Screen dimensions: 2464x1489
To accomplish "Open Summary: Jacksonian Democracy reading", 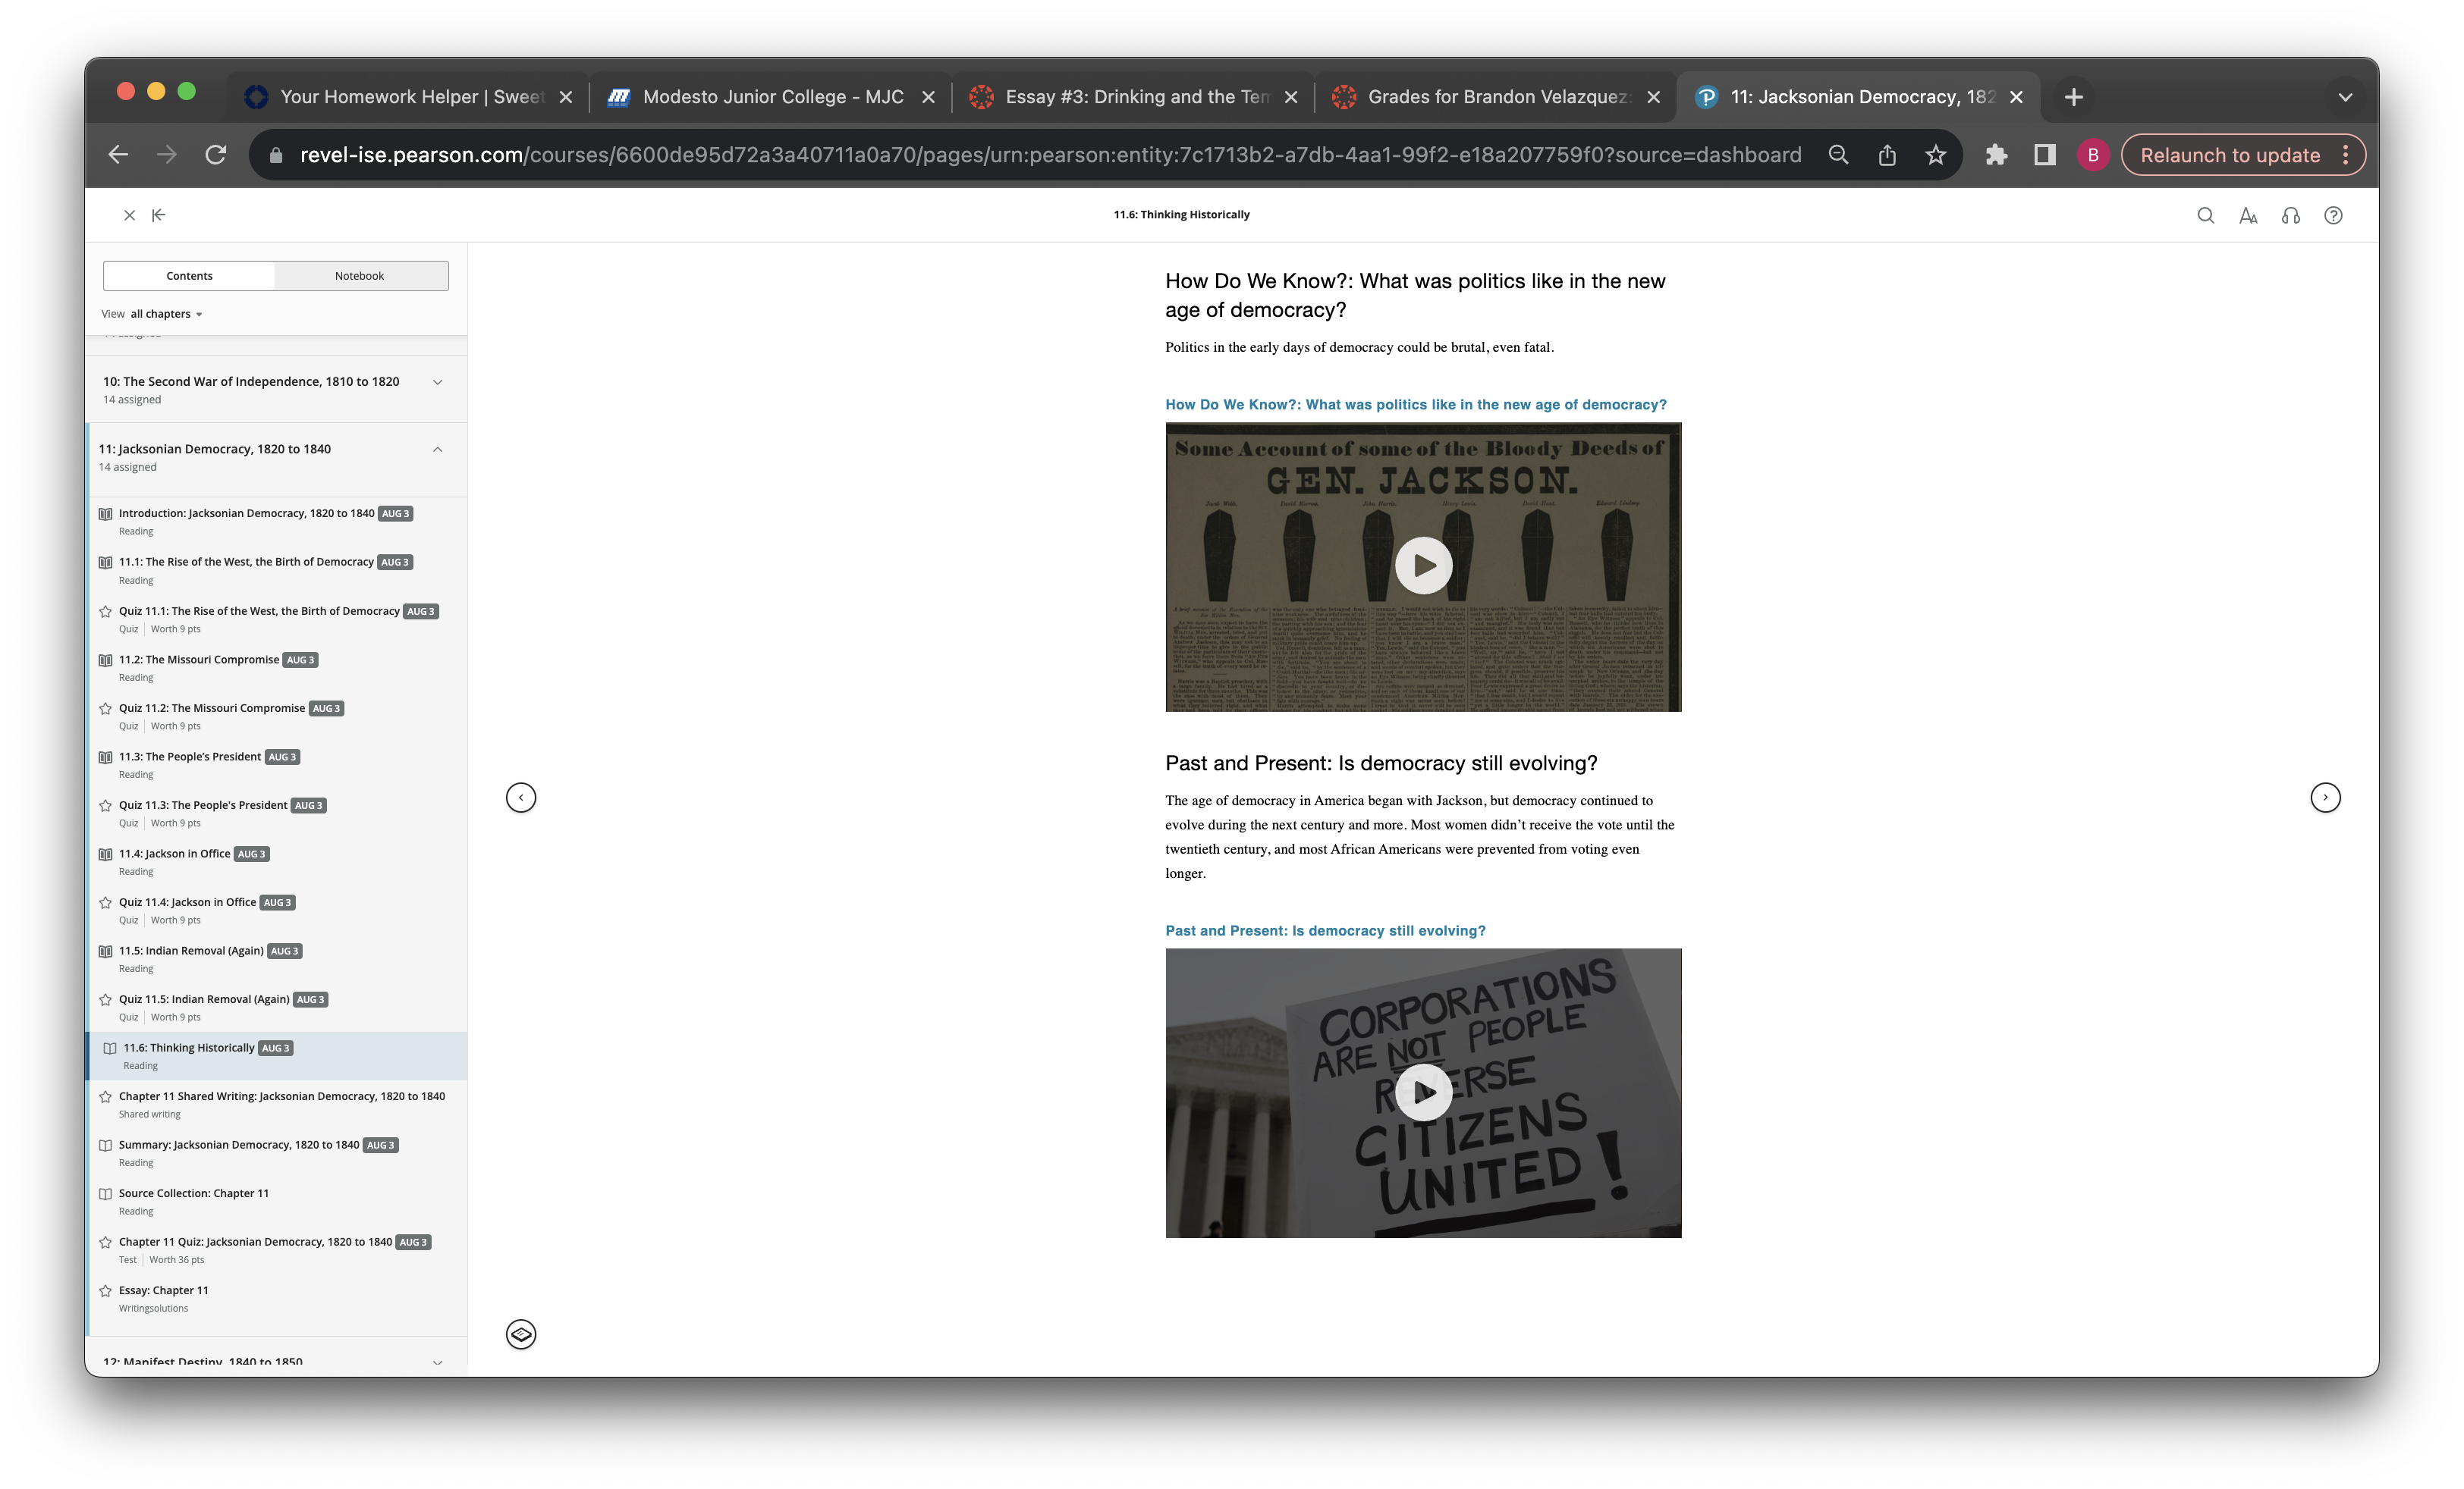I will pyautogui.click(x=239, y=1146).
